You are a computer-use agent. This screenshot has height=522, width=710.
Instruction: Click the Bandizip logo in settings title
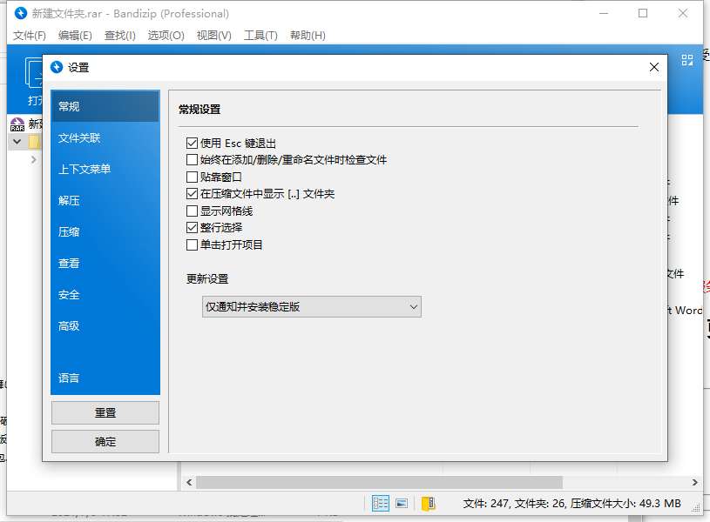click(57, 68)
